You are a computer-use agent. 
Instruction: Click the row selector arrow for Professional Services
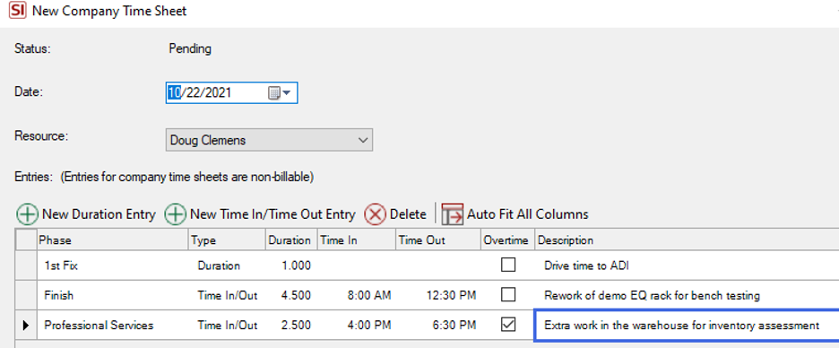pyautogui.click(x=26, y=325)
